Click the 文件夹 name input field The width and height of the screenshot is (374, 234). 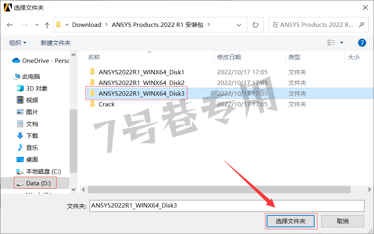pos(227,206)
